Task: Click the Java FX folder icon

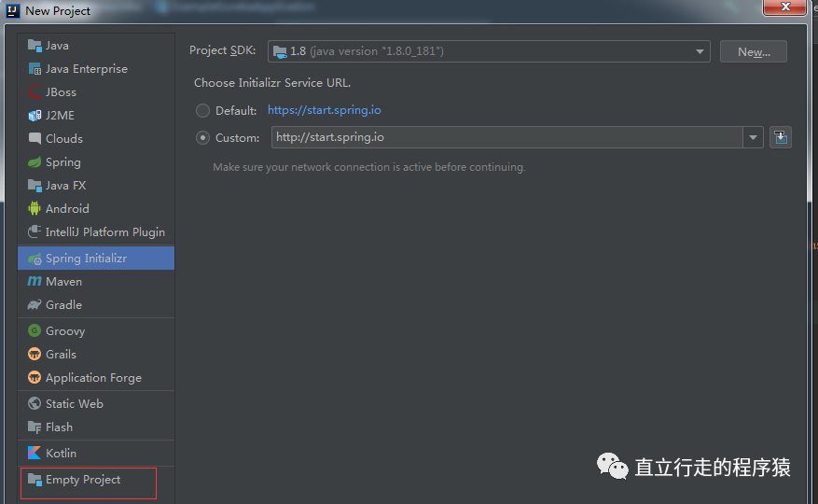Action: point(35,186)
